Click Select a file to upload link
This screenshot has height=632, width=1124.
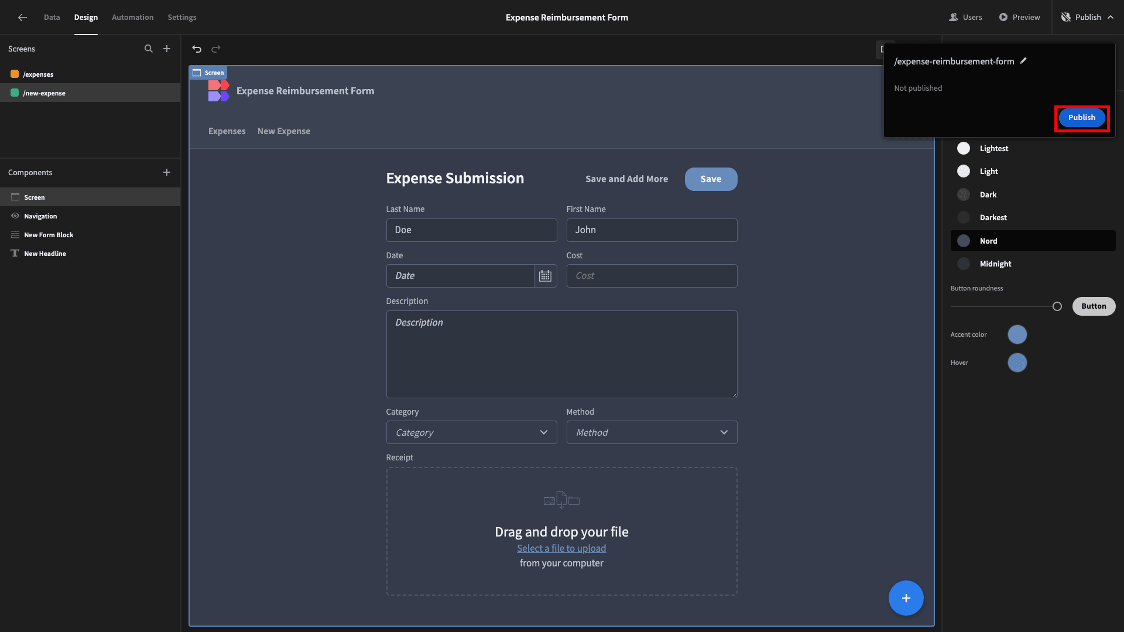pyautogui.click(x=561, y=548)
